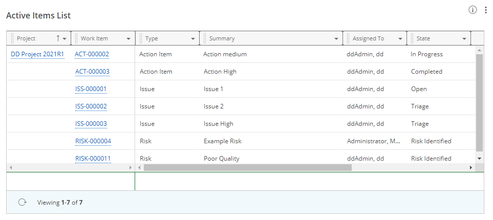
Task: Open the Project column dropdown menu
Action: pyautogui.click(x=65, y=39)
